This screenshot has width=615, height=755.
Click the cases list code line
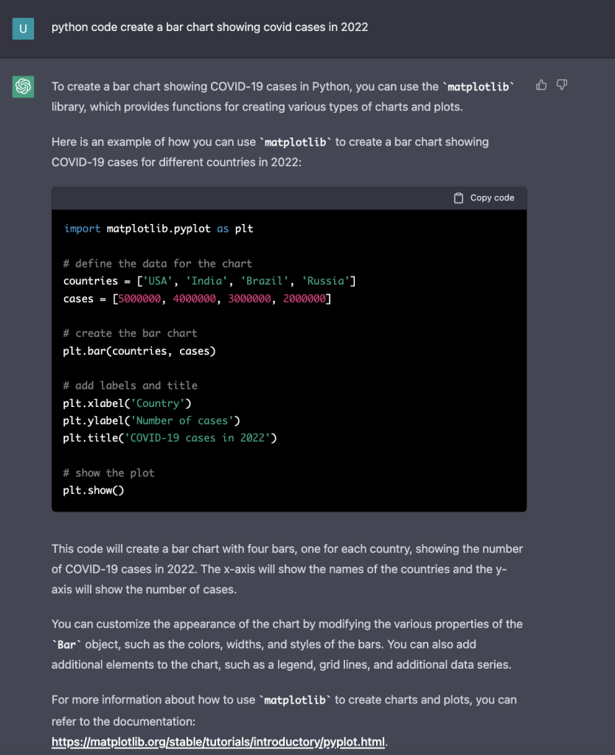coord(197,299)
